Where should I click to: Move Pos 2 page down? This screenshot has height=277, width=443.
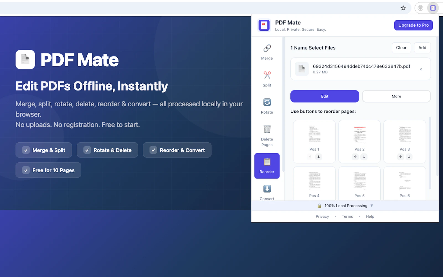click(x=364, y=157)
